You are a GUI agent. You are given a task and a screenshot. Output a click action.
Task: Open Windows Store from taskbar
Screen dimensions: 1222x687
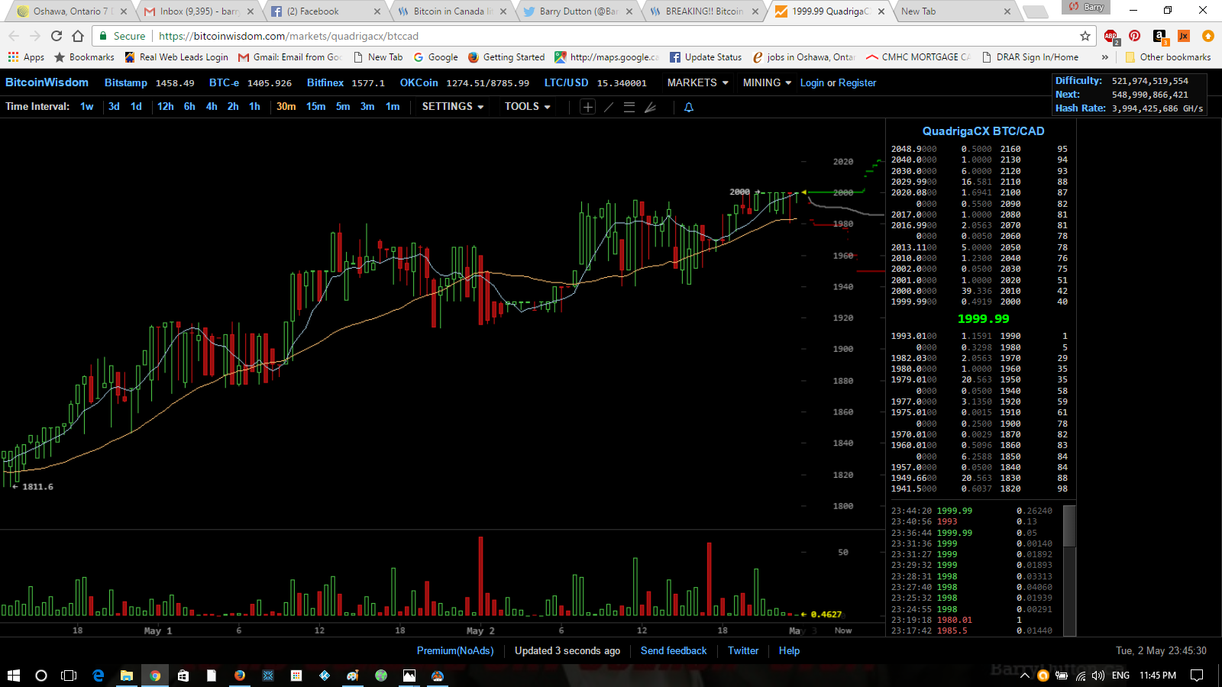[x=183, y=676]
